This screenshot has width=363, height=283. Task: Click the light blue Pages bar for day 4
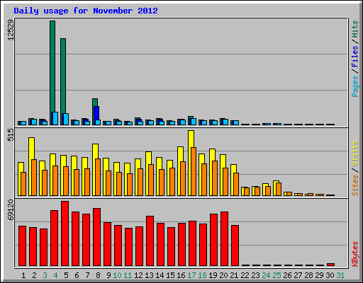[x=55, y=118]
